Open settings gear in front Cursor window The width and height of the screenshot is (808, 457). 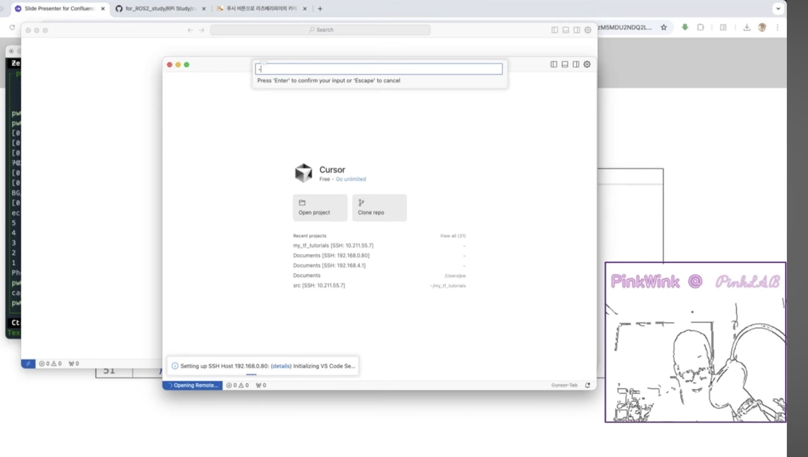click(x=587, y=64)
